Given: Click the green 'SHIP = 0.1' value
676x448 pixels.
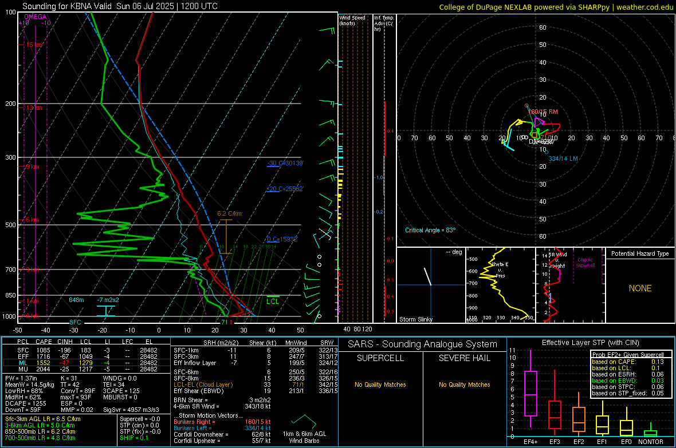Looking at the screenshot, I should point(133,438).
